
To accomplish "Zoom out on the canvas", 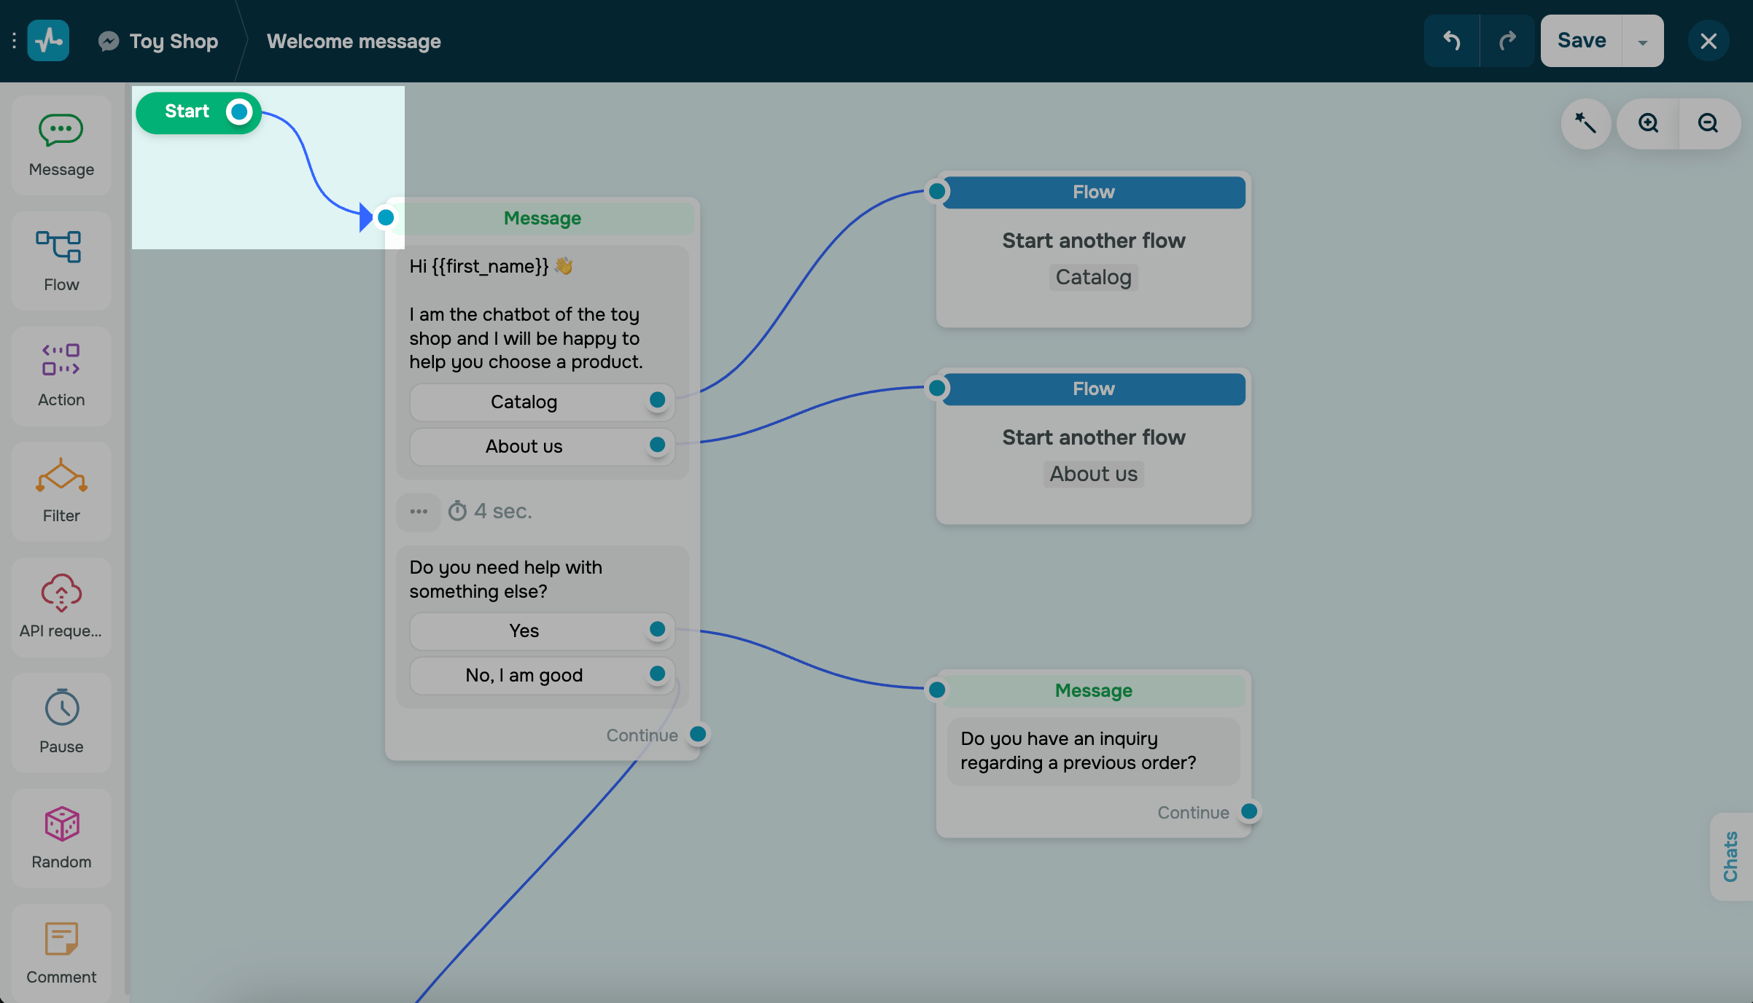I will [1709, 123].
